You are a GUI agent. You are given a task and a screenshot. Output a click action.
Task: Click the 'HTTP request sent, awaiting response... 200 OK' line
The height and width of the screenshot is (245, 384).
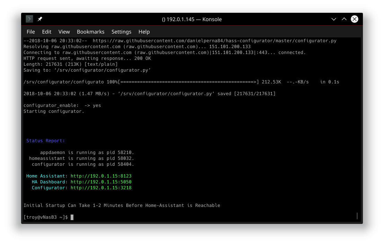(x=87, y=58)
